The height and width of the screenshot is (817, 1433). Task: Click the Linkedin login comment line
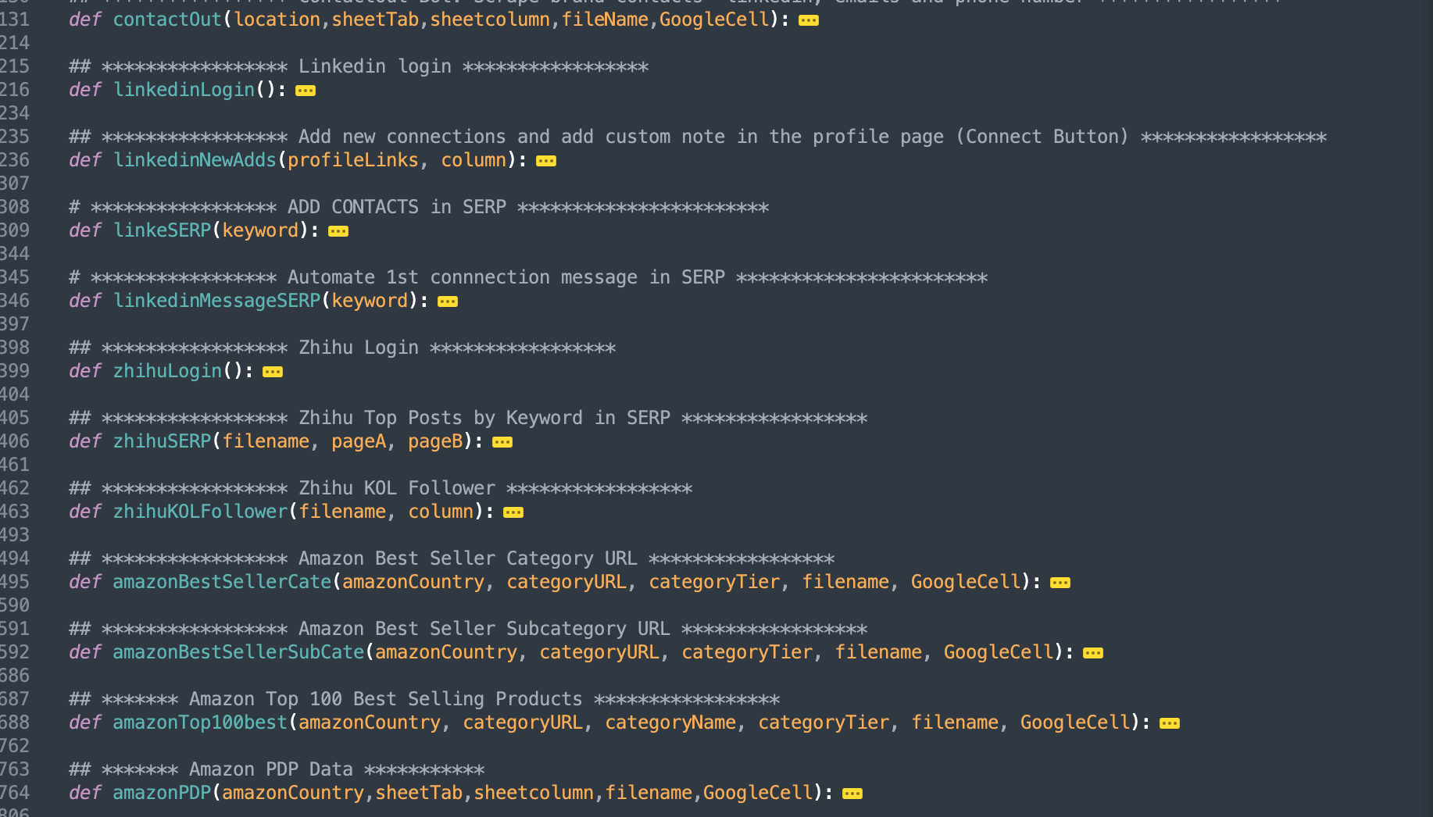(359, 66)
